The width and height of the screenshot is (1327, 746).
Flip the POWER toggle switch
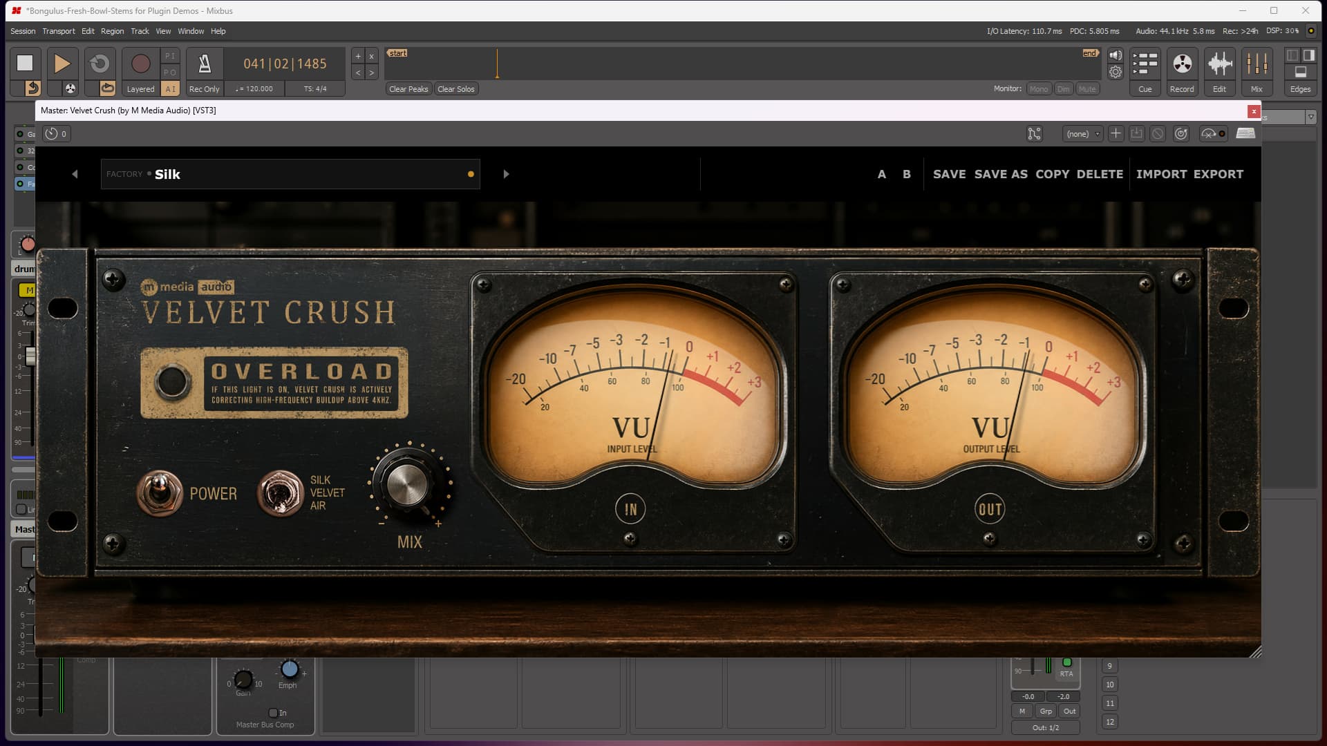(x=160, y=493)
